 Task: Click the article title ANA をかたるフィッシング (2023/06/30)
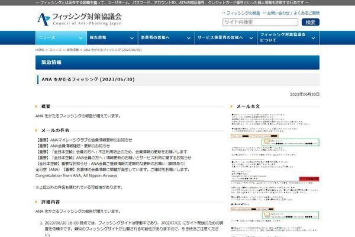(x=88, y=79)
